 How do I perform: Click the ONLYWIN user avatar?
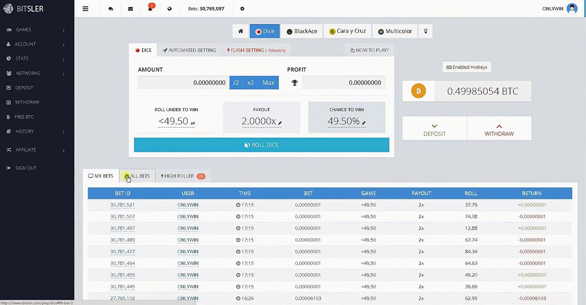[x=572, y=8]
